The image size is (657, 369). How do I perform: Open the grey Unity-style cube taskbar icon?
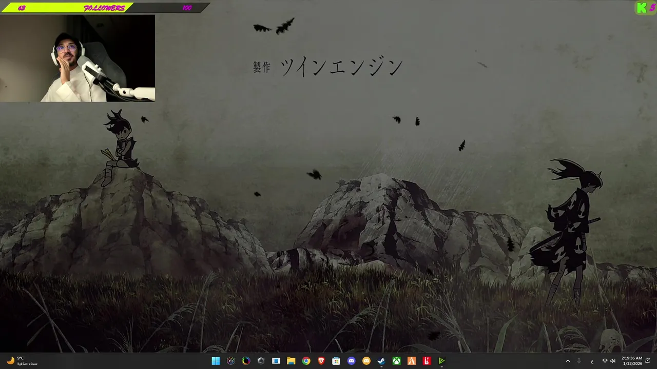point(261,361)
